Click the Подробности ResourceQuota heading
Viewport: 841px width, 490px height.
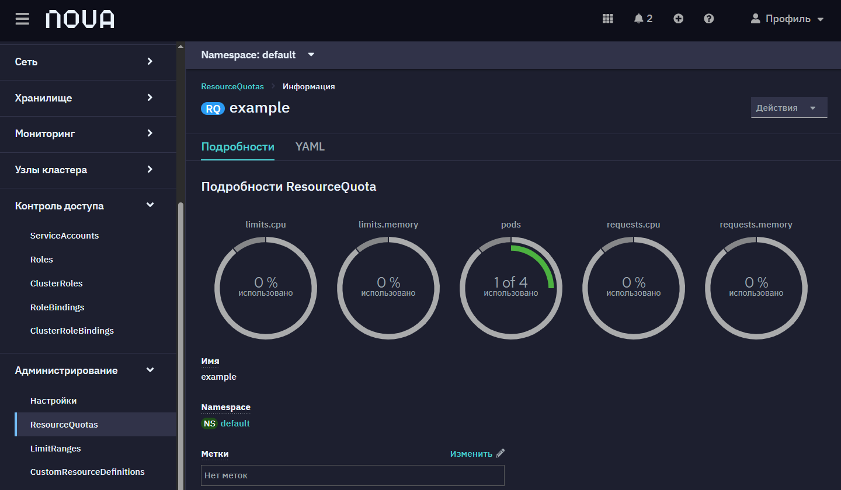pos(289,187)
